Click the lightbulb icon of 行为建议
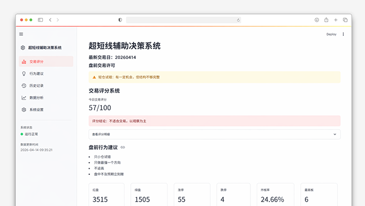This screenshot has width=365, height=206. pos(24,73)
